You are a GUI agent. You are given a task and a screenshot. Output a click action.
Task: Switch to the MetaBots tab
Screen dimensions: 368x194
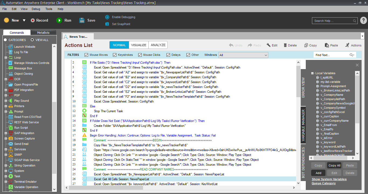point(43,33)
